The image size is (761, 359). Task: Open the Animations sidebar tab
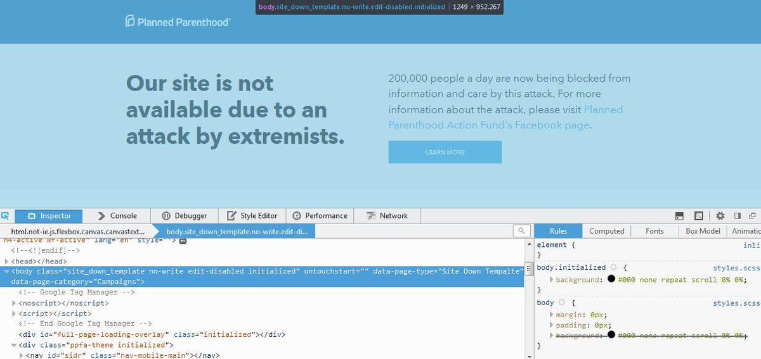pyautogui.click(x=744, y=231)
